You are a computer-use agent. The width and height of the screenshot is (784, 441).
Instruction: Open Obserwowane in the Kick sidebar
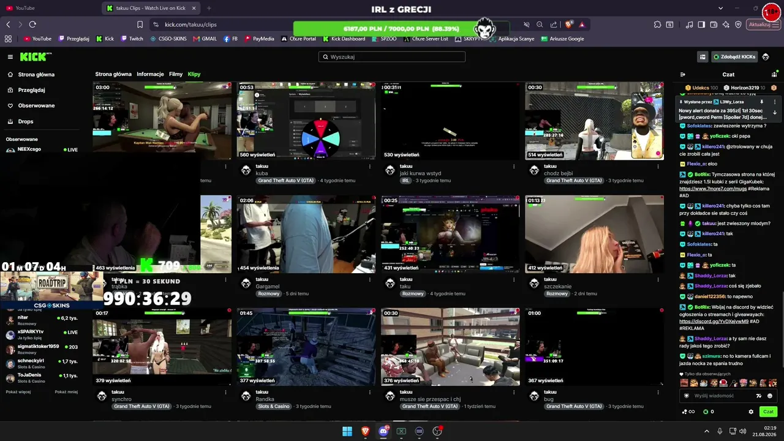36,106
